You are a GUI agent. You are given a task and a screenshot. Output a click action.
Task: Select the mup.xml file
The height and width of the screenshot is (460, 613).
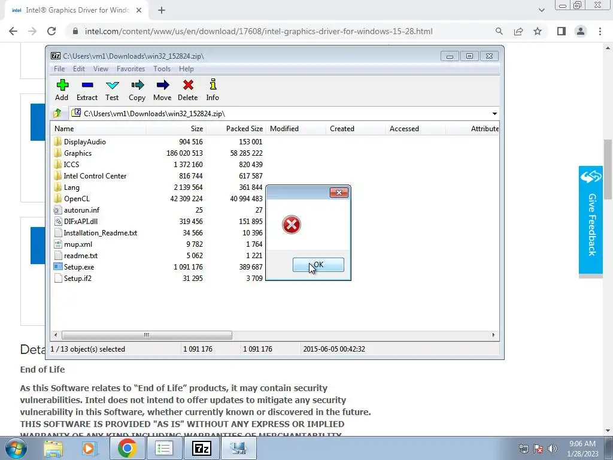pyautogui.click(x=78, y=244)
